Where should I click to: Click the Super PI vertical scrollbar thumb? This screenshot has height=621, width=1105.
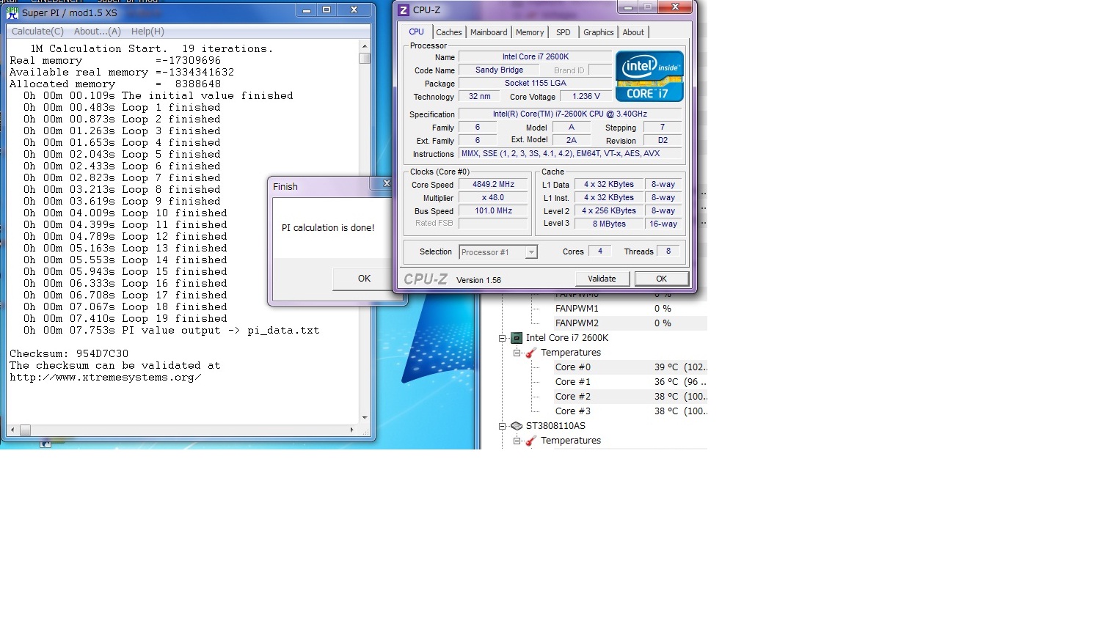(x=365, y=59)
